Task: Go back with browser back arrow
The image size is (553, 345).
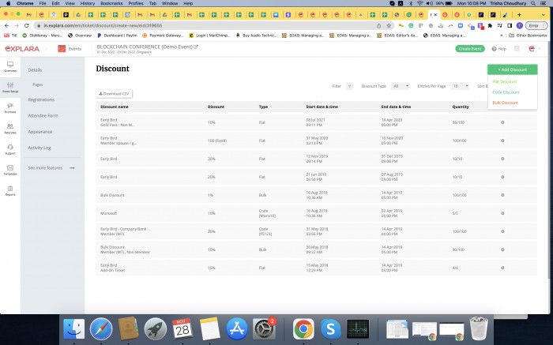Action: tap(6, 26)
